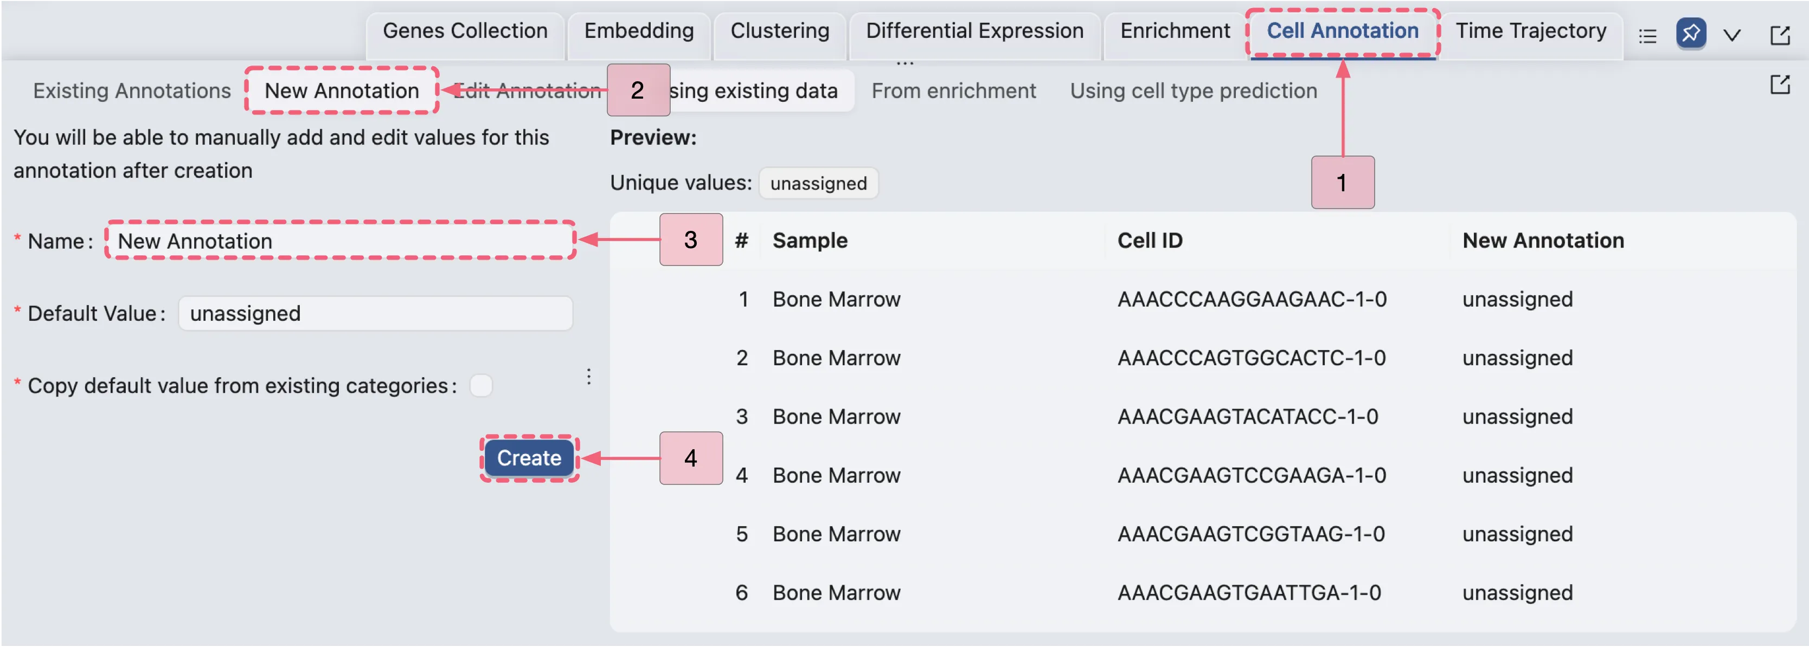Open the From enrichment selector
Image resolution: width=1809 pixels, height=647 pixels.
[x=954, y=90]
